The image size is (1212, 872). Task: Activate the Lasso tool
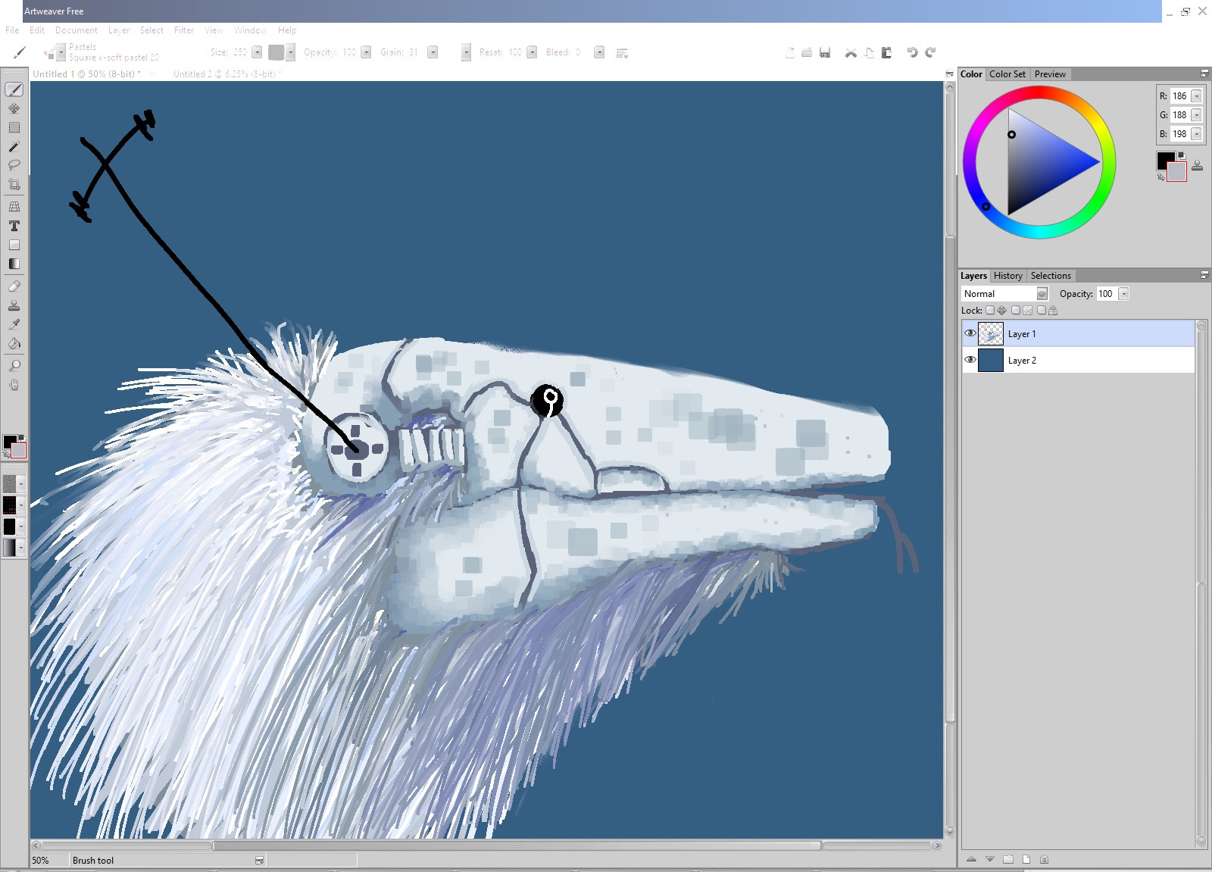tap(14, 165)
